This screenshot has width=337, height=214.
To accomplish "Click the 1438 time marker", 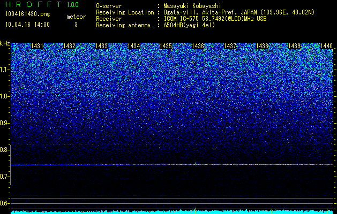I will point(262,46).
